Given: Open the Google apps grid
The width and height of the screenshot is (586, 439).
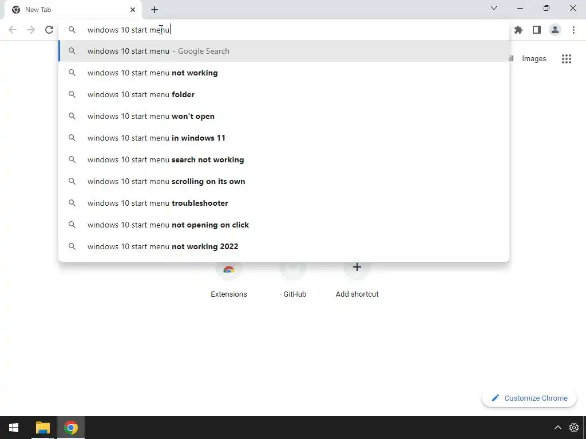Looking at the screenshot, I should [567, 59].
